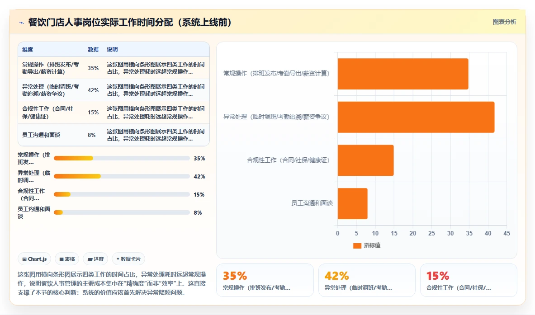Click the 进度 tag chip

click(95, 259)
